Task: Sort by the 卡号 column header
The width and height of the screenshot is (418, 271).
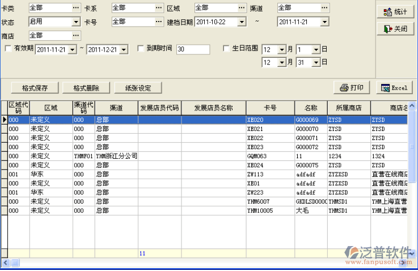Action: point(269,108)
